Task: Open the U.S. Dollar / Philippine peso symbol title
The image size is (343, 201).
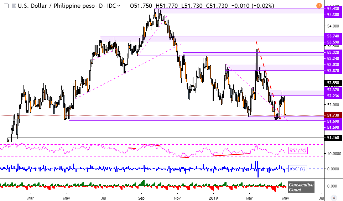Action: click(56, 6)
